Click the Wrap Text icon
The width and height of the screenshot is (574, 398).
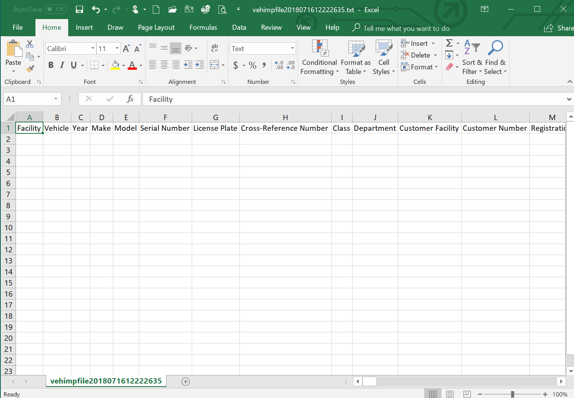pyautogui.click(x=215, y=48)
